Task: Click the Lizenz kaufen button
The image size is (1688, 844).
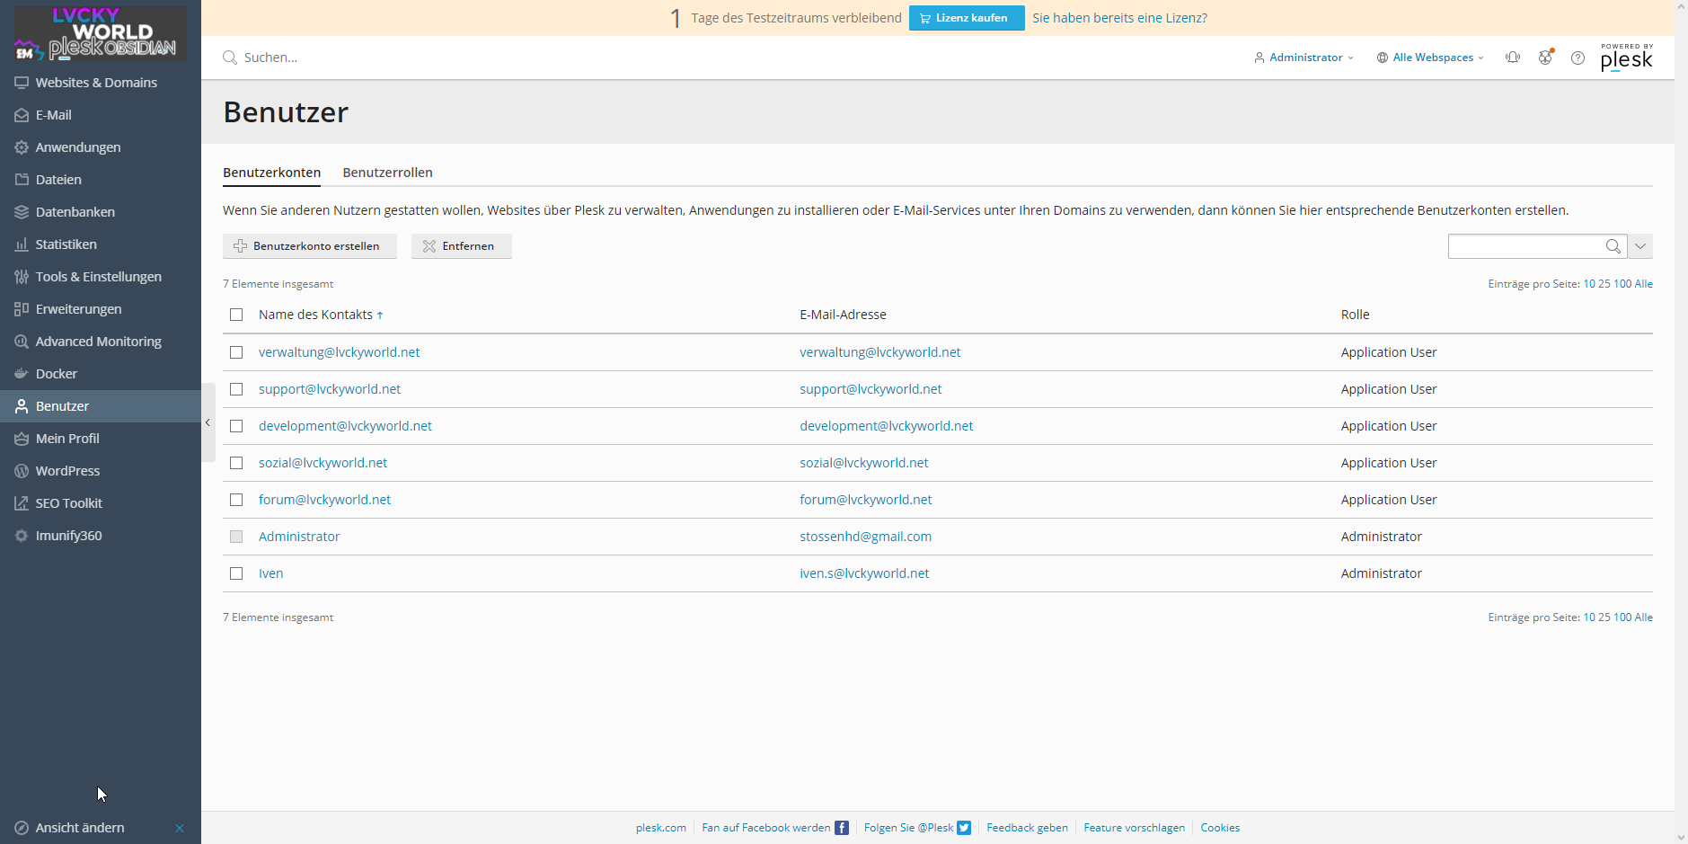Action: pyautogui.click(x=966, y=18)
